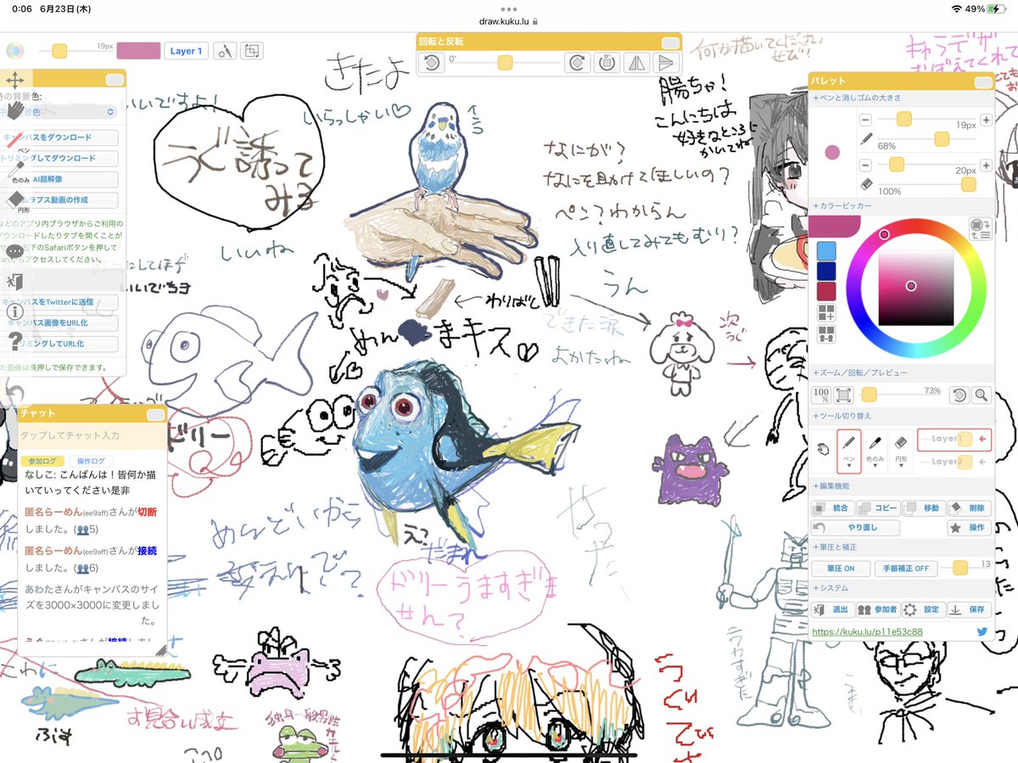Open background color select box in left panel

point(59,111)
